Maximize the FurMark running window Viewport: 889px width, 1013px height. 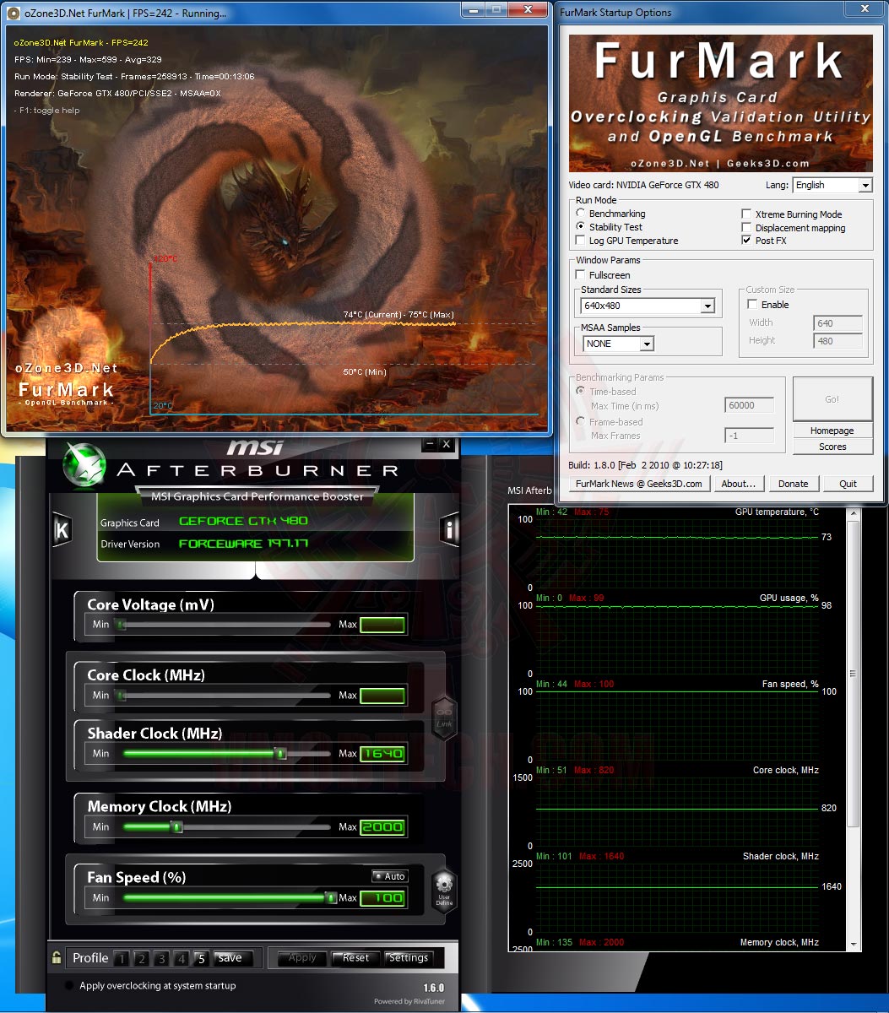496,10
